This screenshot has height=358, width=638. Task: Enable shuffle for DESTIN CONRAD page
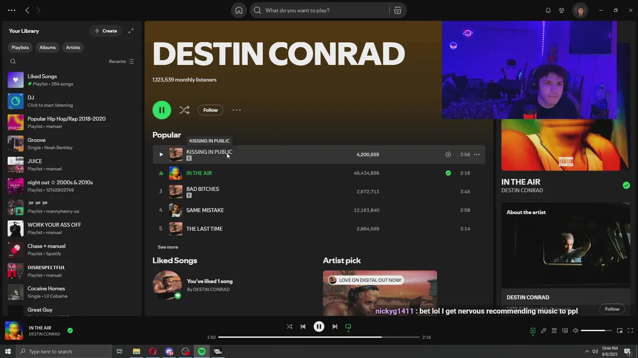coord(184,110)
